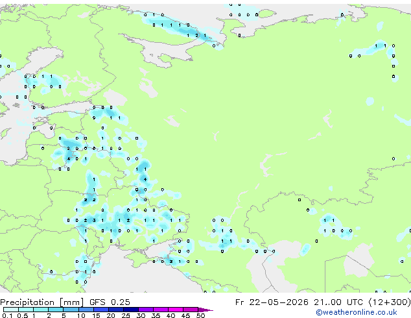Viewport: 411px width, 318px height.
Task: Click the purple over-50 legend arrow
Action: pos(205,310)
